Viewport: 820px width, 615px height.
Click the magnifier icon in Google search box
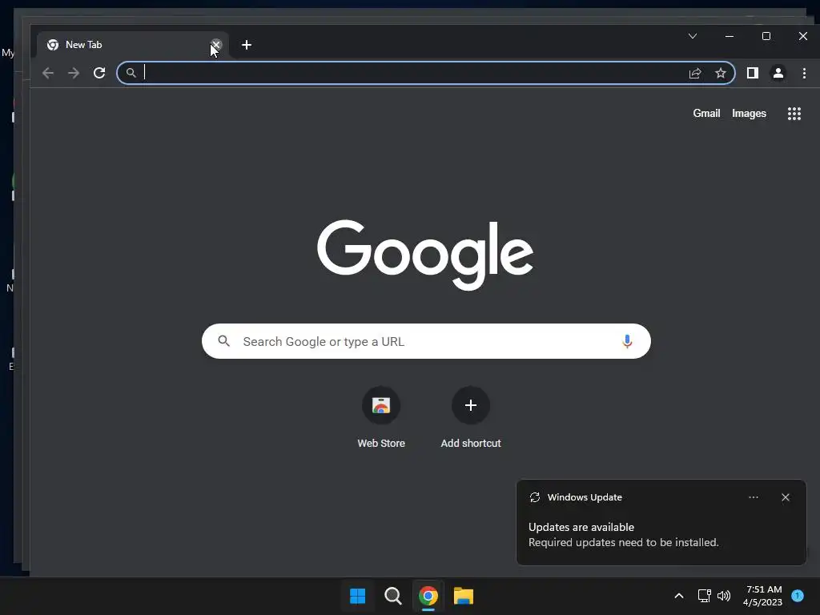224,341
